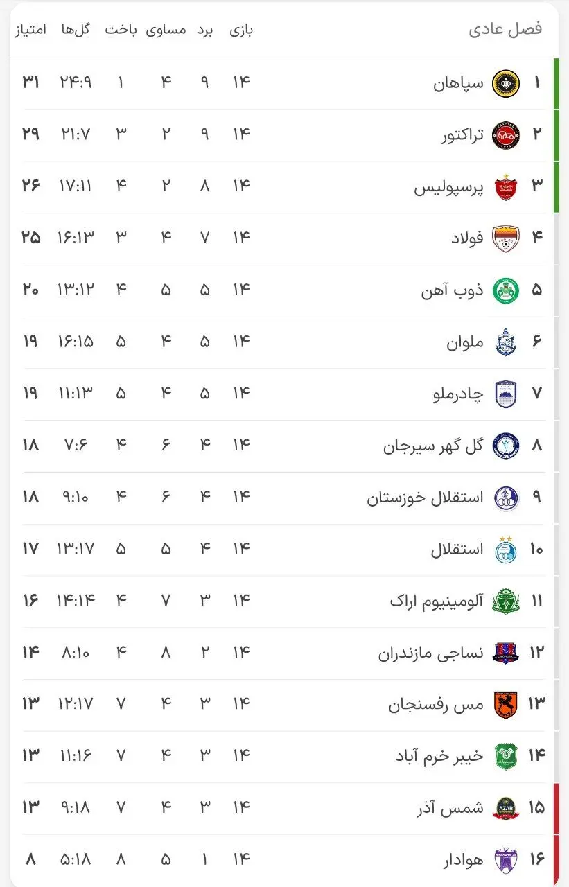Image resolution: width=569 pixels, height=887 pixels.
Task: Open the Shams Azar logo
Action: tap(505, 807)
